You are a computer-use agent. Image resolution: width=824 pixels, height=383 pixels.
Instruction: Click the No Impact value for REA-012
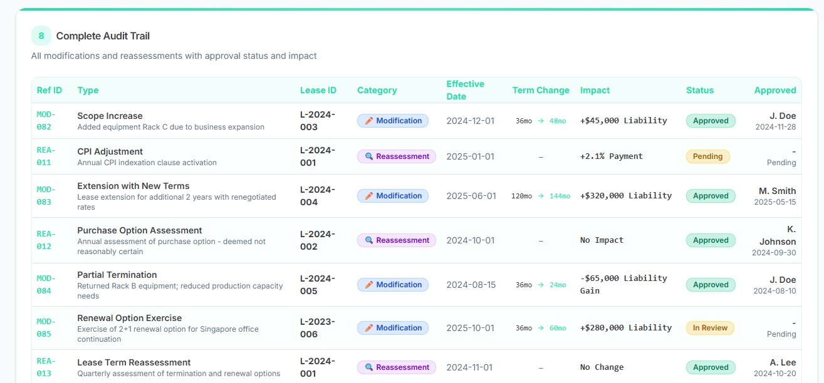click(602, 240)
